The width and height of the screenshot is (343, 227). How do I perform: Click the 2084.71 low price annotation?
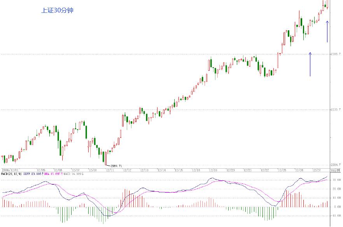click(116, 166)
